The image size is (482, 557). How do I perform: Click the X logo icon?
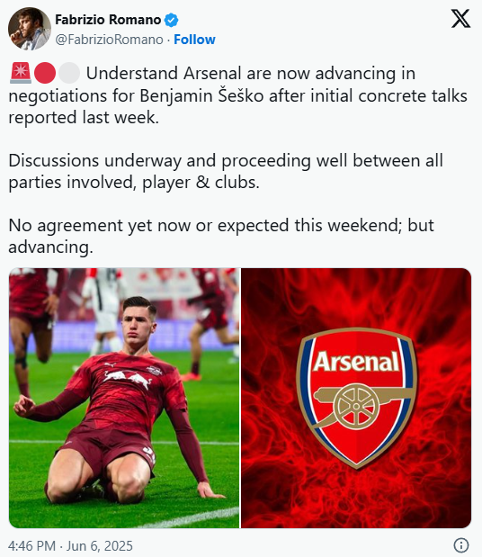460,19
